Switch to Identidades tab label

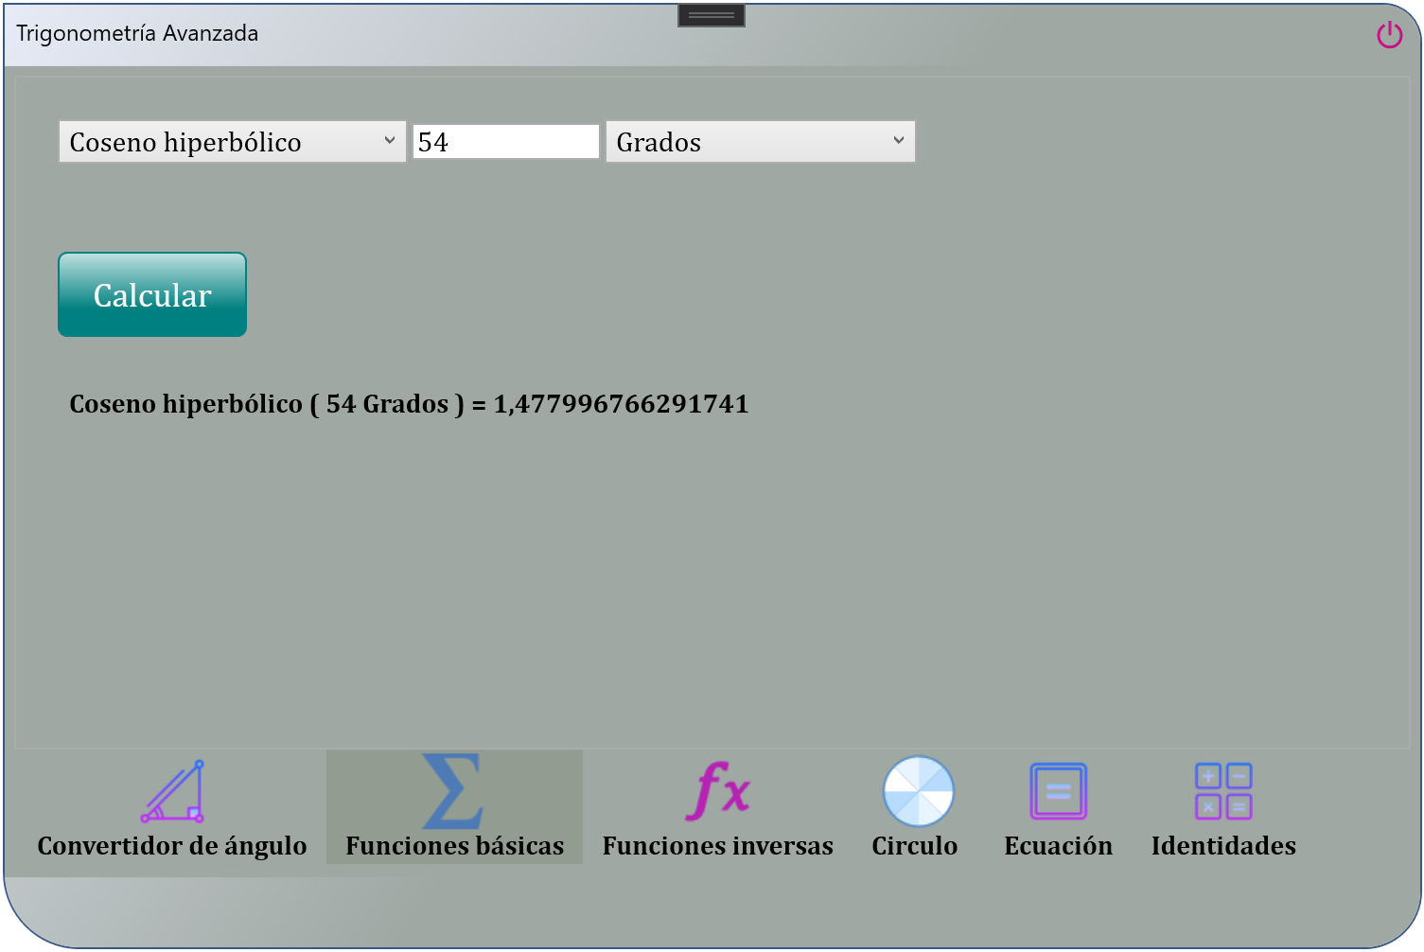click(1223, 846)
